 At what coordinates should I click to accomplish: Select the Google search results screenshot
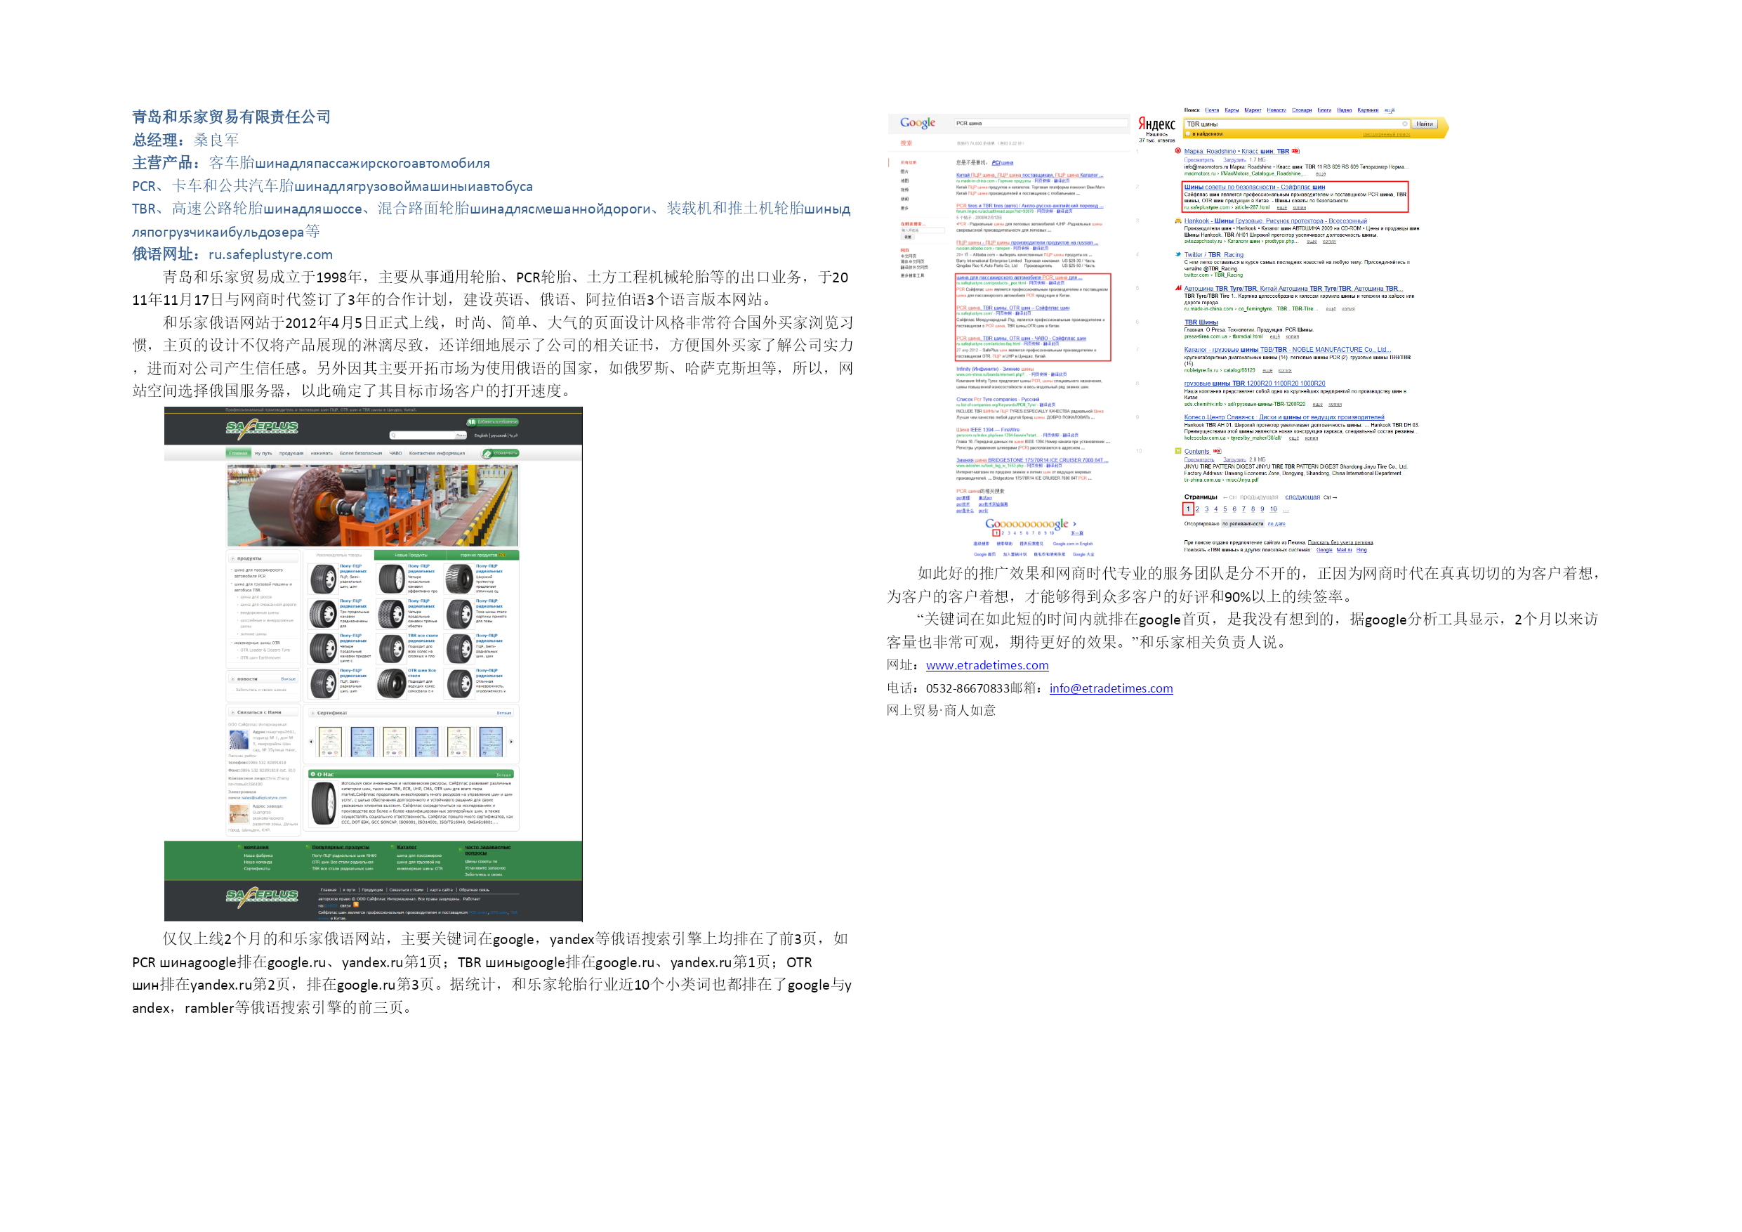pos(1008,336)
